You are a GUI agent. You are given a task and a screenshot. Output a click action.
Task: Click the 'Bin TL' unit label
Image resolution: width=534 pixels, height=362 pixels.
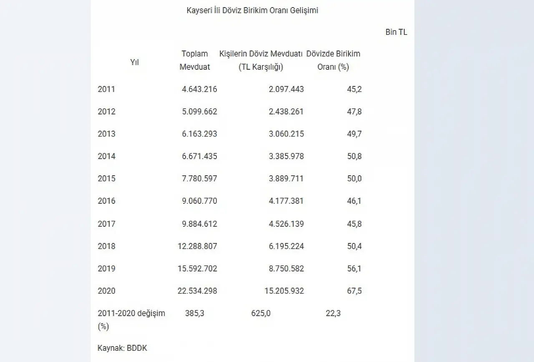[396, 32]
